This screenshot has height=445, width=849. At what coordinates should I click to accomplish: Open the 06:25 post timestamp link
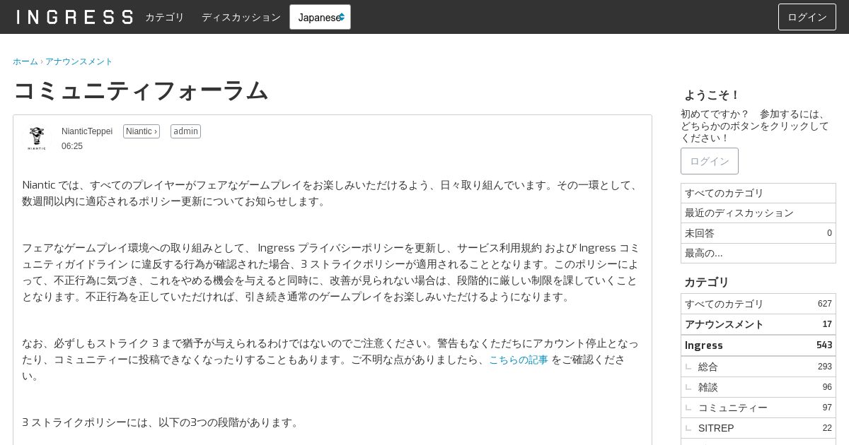(72, 146)
